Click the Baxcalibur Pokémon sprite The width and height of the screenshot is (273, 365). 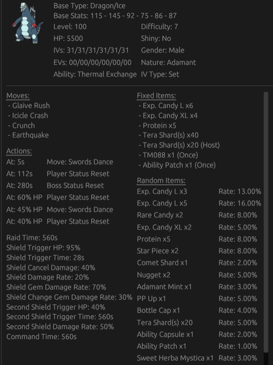tap(28, 23)
